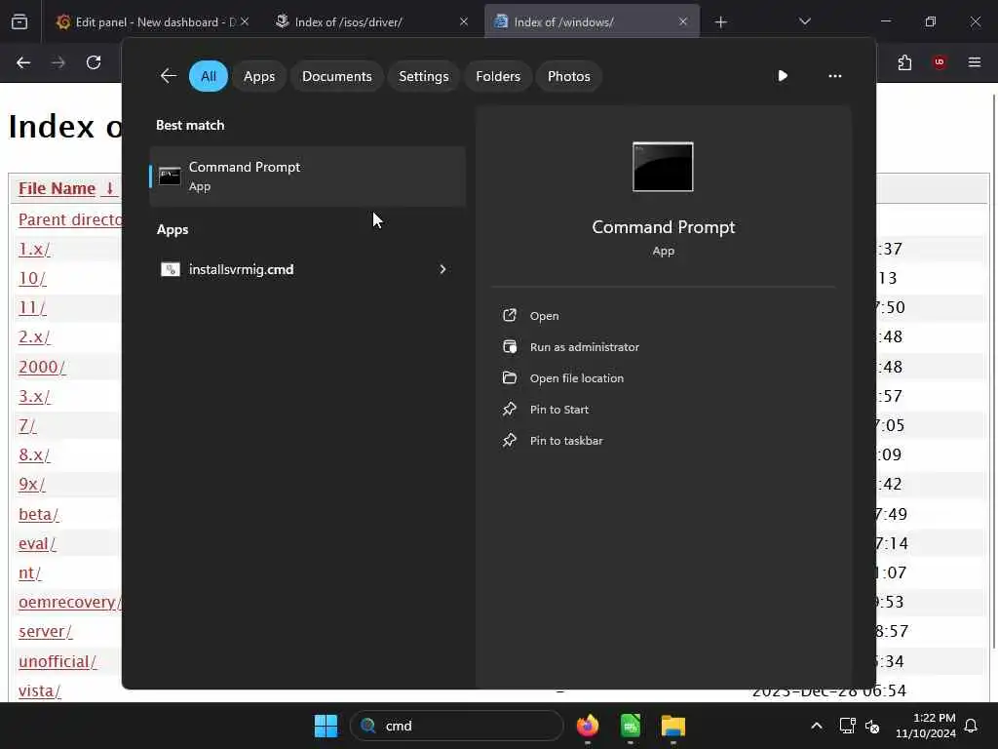The image size is (998, 749).
Task: Open a new browser tab
Action: tap(720, 22)
